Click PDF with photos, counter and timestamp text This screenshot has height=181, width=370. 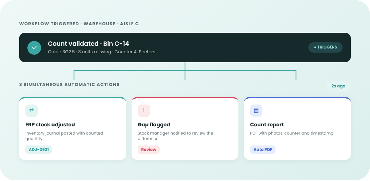click(x=292, y=133)
